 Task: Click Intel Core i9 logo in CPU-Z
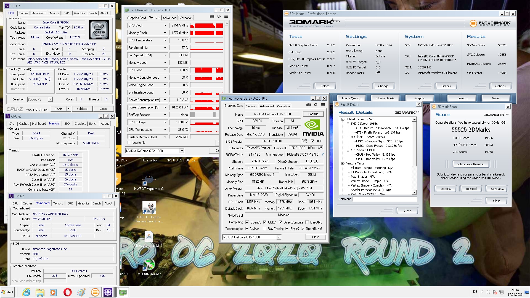pos(99,30)
